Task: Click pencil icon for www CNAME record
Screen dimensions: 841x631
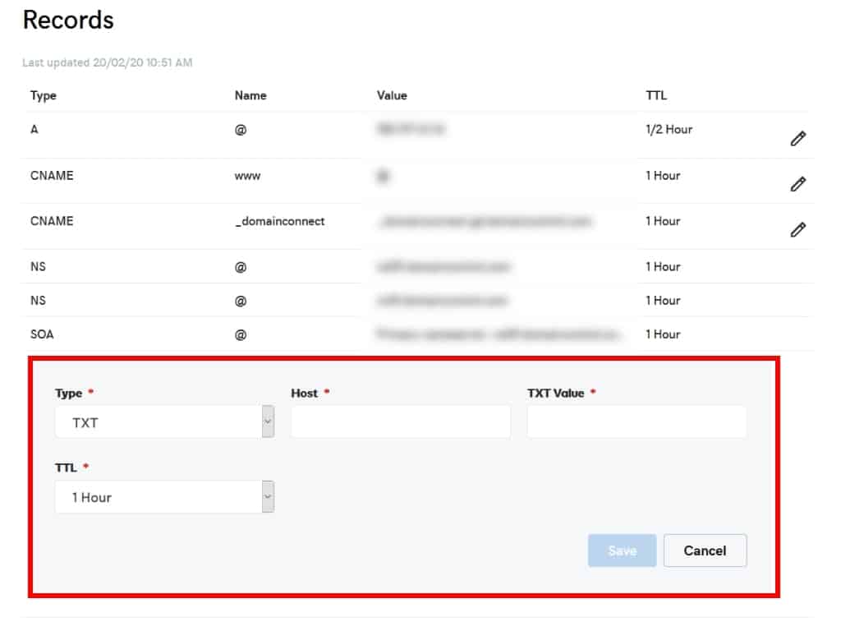Action: pyautogui.click(x=797, y=184)
